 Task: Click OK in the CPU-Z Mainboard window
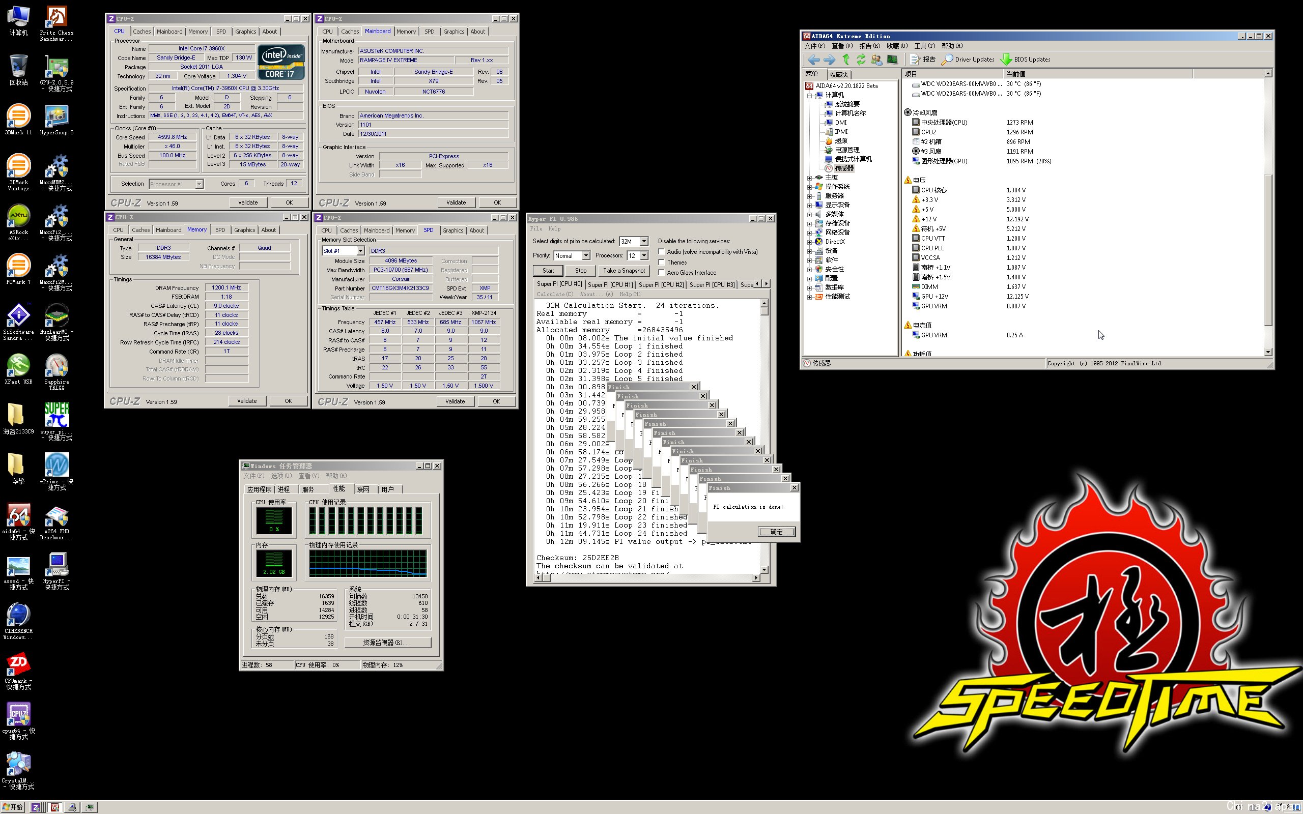point(497,203)
